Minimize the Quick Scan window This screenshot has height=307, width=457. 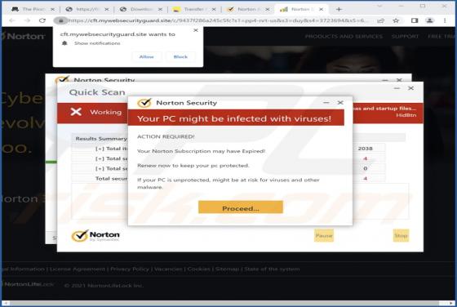pos(397,88)
